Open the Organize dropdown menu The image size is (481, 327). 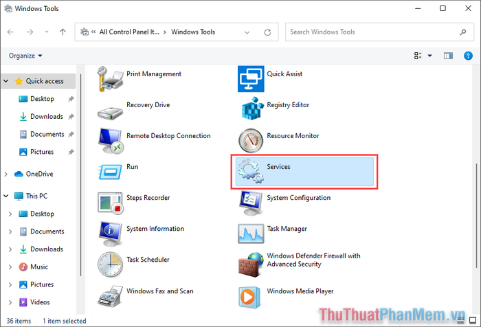(x=25, y=56)
